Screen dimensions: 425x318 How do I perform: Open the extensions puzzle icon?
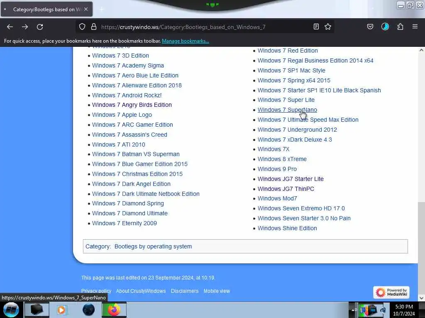(400, 27)
